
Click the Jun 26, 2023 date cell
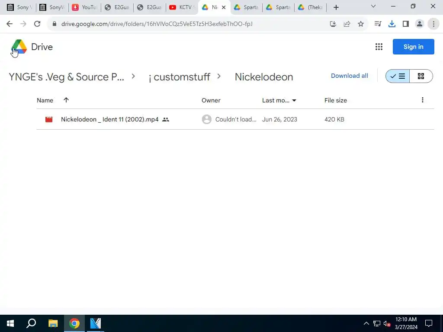(x=279, y=119)
